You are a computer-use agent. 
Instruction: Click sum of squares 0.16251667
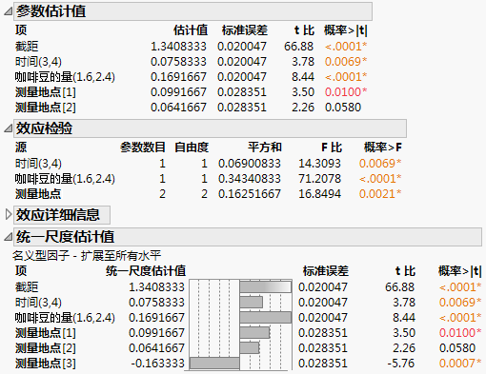click(x=250, y=194)
